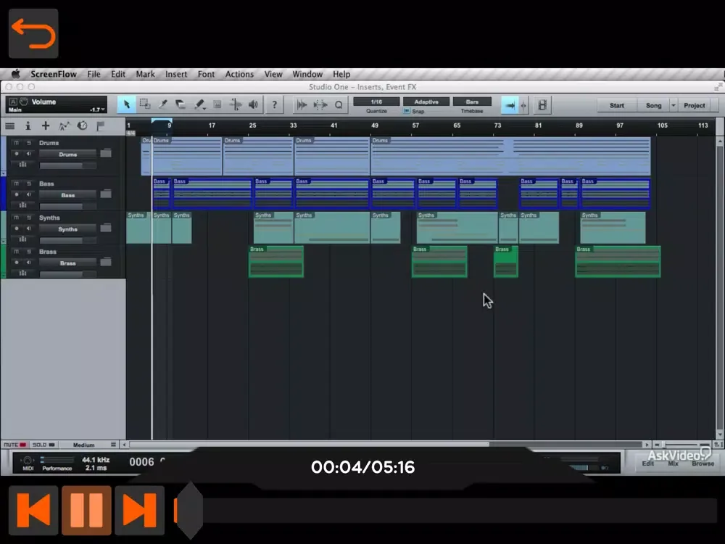This screenshot has width=725, height=544.
Task: Go back using the orange return arrow
Action: point(33,33)
